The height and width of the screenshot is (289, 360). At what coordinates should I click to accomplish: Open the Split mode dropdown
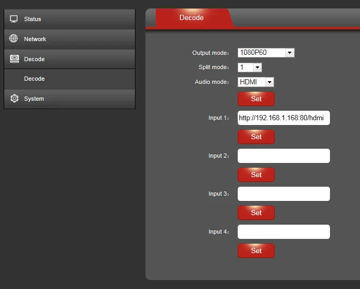click(x=250, y=68)
